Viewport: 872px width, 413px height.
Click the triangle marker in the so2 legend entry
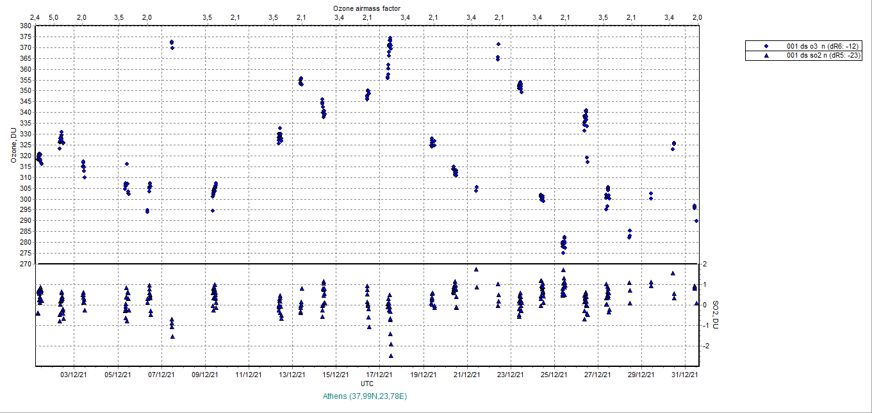(766, 56)
